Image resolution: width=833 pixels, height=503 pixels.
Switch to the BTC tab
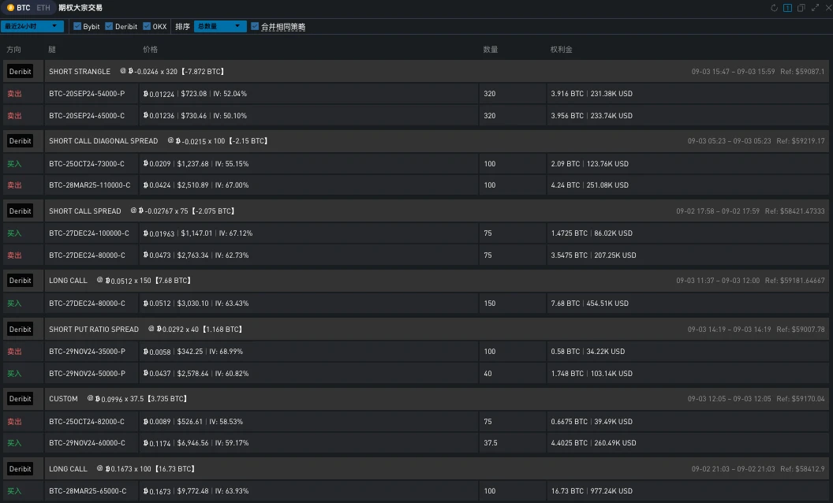(18, 8)
